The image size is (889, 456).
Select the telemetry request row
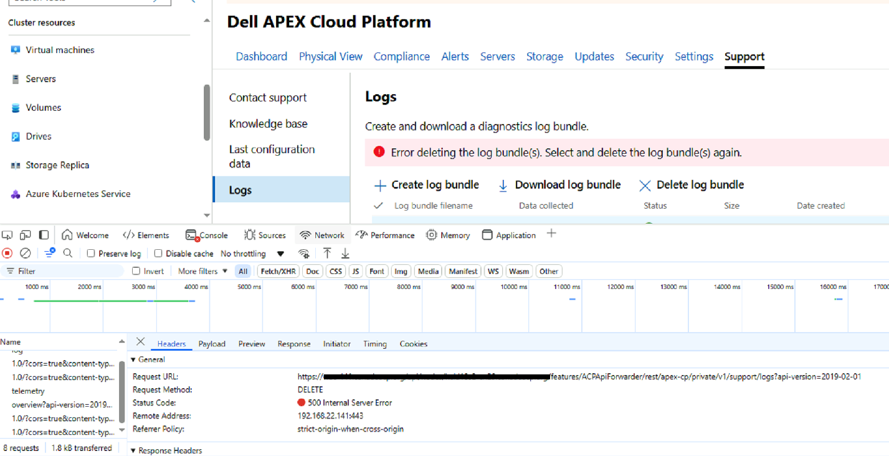pos(28,391)
